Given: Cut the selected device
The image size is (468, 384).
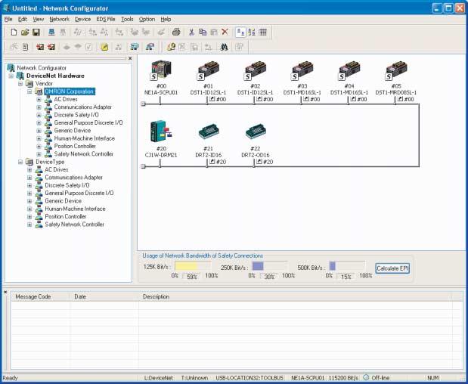Looking at the screenshot, I should (x=191, y=32).
